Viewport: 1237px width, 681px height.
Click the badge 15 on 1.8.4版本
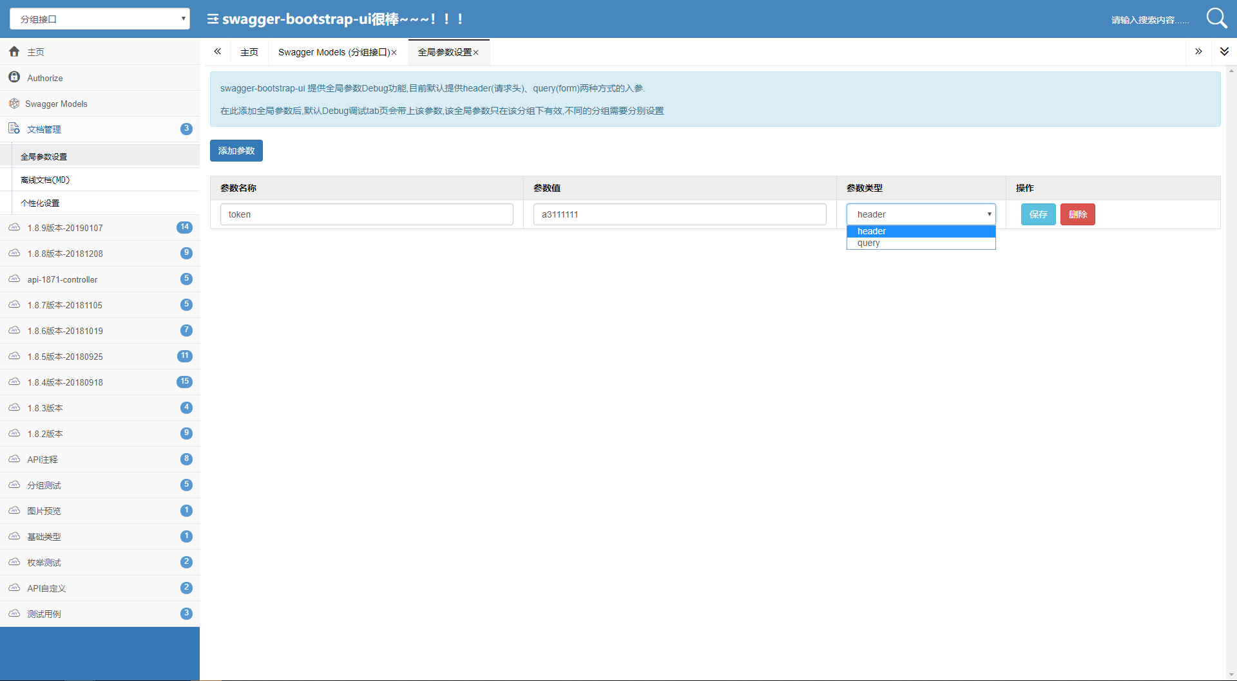pyautogui.click(x=185, y=381)
